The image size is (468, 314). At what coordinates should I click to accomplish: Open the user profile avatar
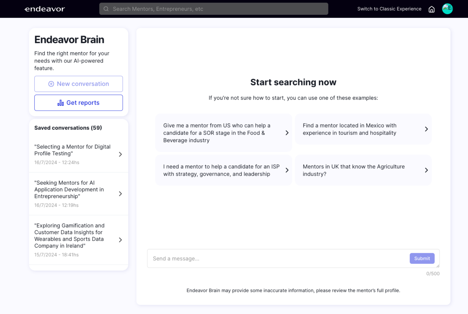click(x=447, y=9)
